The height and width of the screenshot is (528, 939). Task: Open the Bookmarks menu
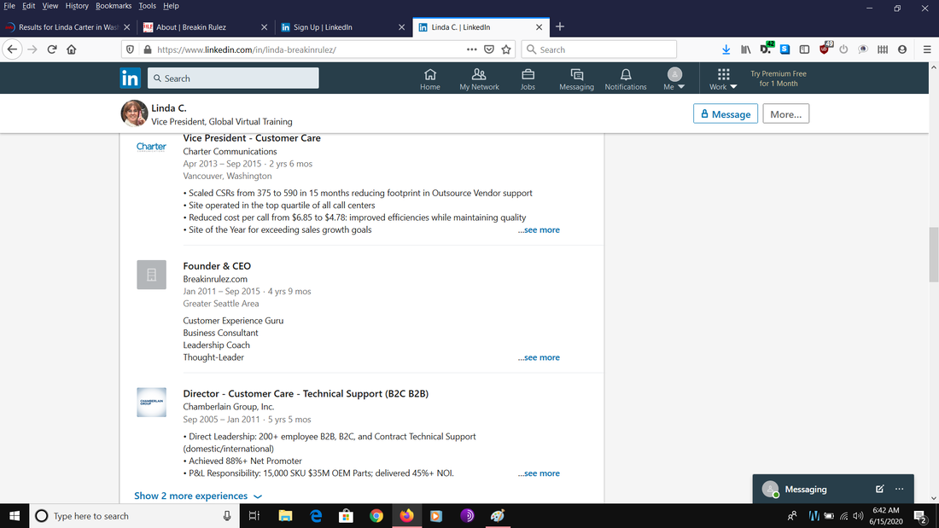tap(114, 6)
